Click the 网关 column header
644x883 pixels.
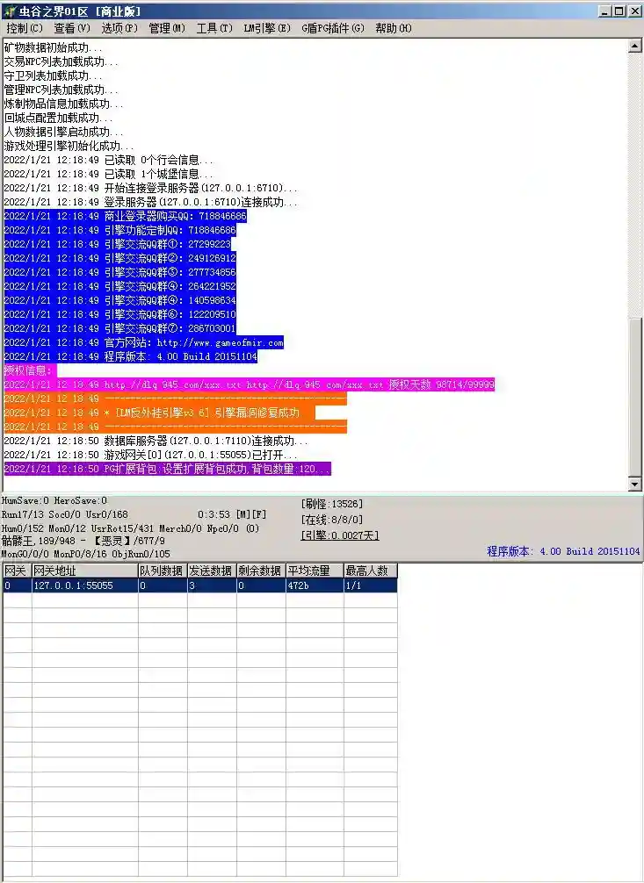pos(17,571)
